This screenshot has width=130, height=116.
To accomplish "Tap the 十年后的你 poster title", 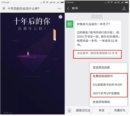I will click(32, 21).
